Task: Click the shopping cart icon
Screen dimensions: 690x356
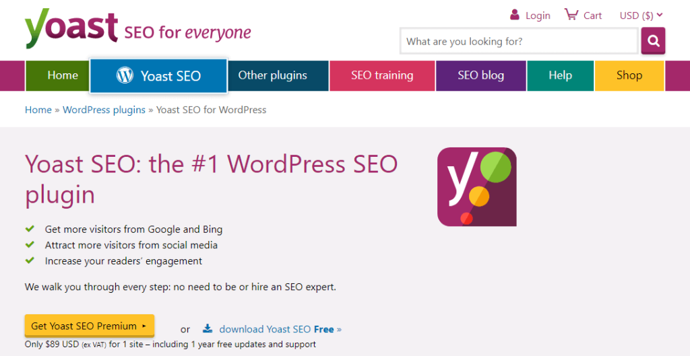Action: [571, 15]
